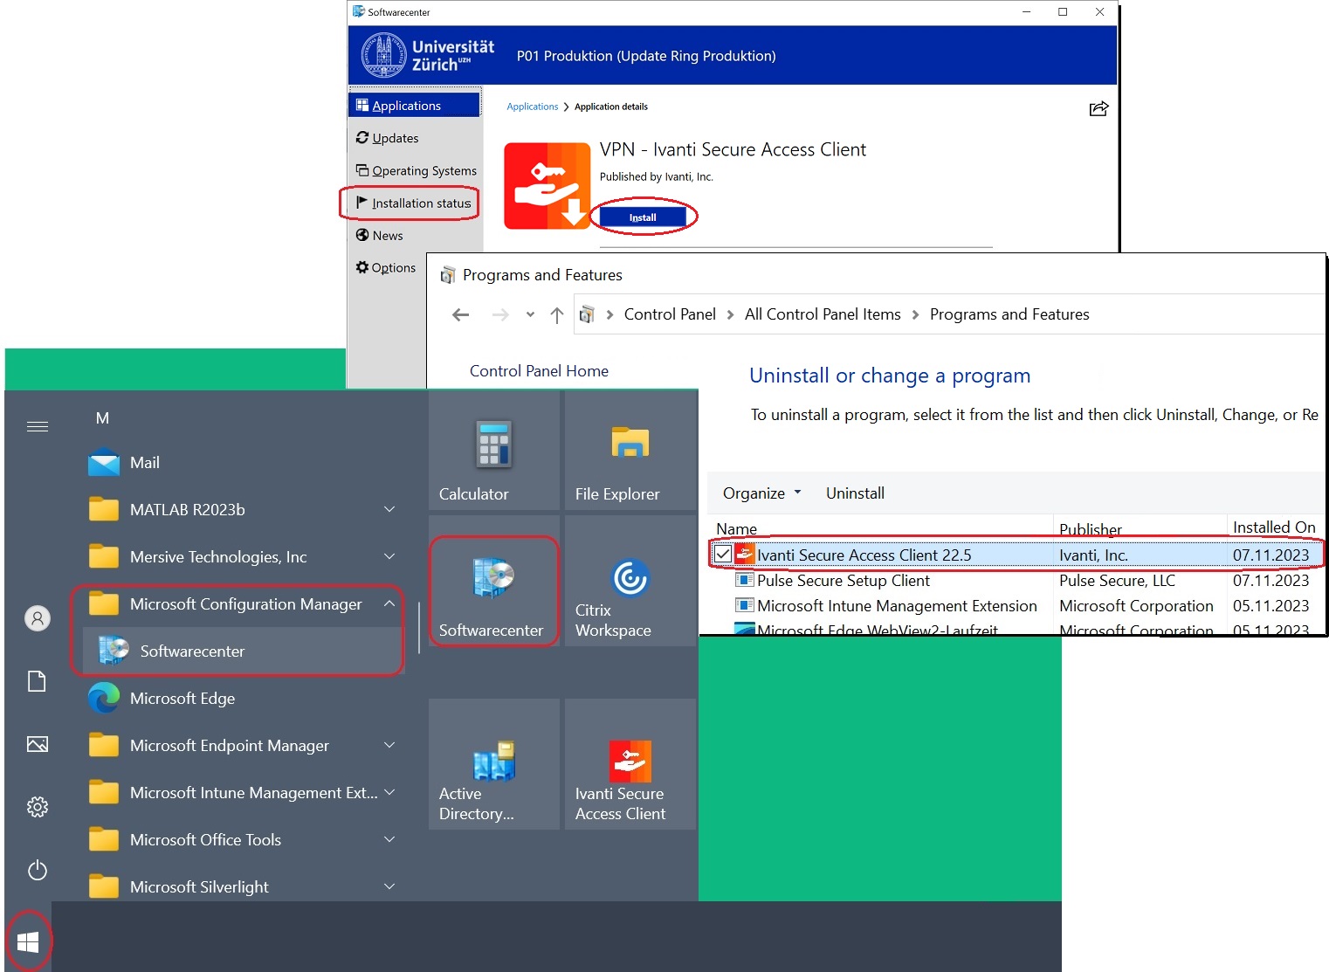This screenshot has width=1329, height=972.
Task: Click Control Panel in the address breadcrumb
Action: pos(670,314)
